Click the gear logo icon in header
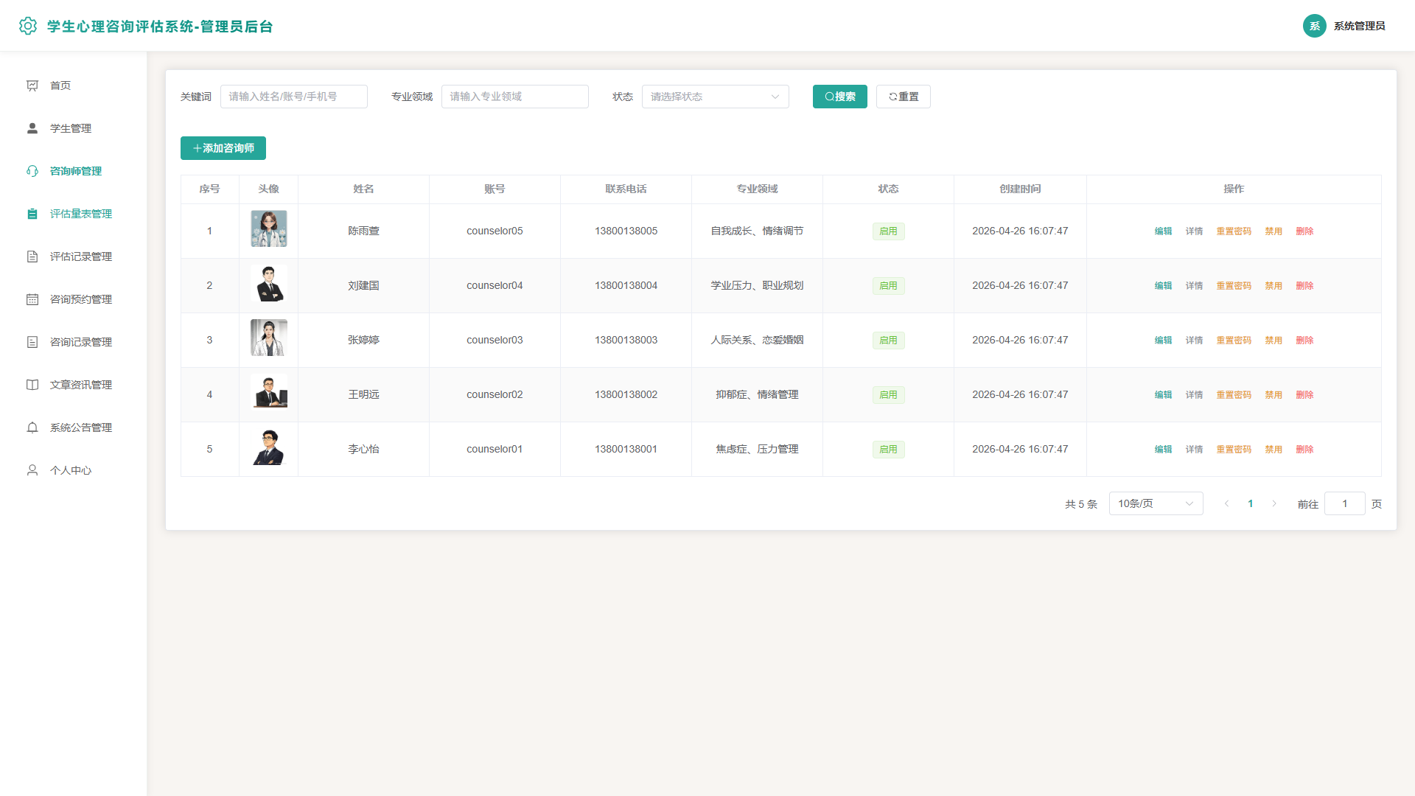The image size is (1415, 796). [x=28, y=26]
